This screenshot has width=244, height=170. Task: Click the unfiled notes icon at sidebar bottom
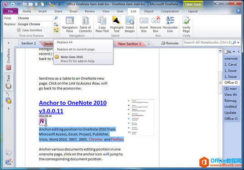coord(8,152)
